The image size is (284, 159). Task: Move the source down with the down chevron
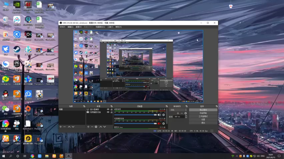coord(104,127)
